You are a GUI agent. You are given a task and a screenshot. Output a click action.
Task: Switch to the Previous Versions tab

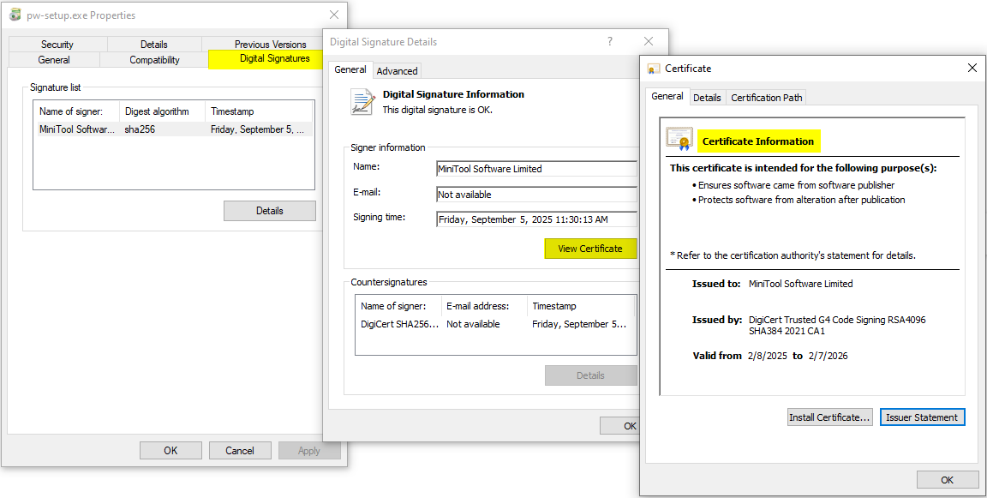coord(270,44)
